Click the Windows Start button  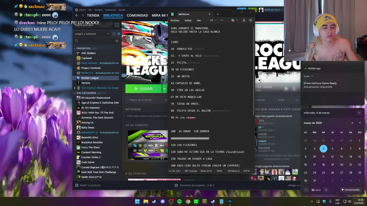137,201
